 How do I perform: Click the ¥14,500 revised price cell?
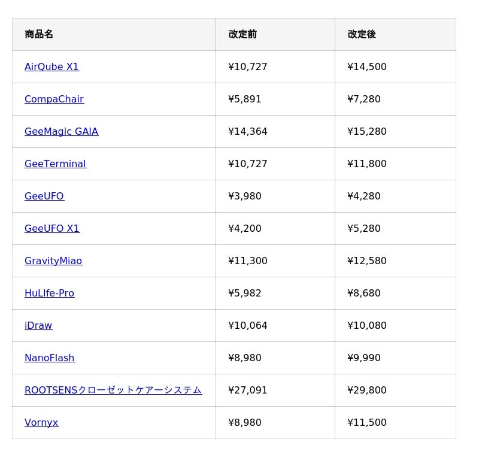tap(366, 66)
